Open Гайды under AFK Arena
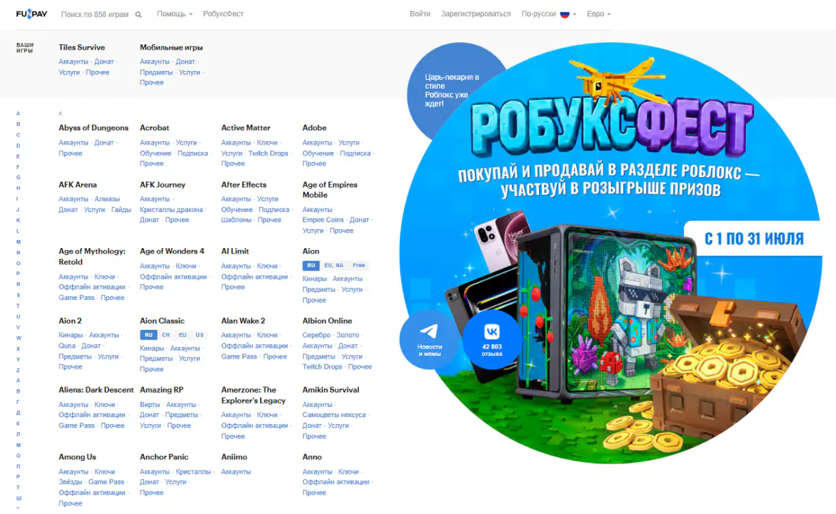The width and height of the screenshot is (836, 514). pos(121,210)
